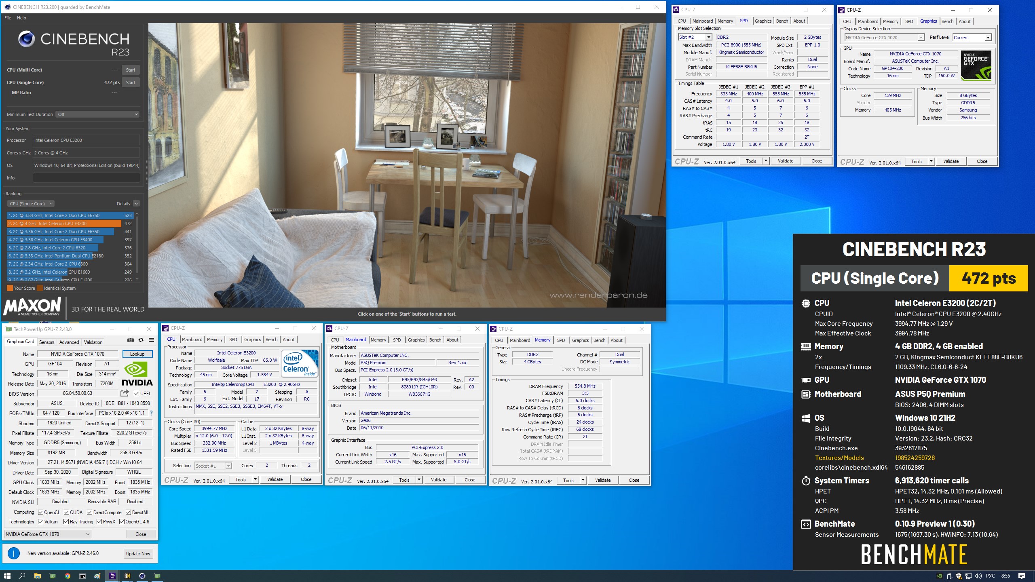The width and height of the screenshot is (1035, 582).
Task: Click the Intel Celeron logo in the CPU-Z CPU window
Action: coord(300,363)
